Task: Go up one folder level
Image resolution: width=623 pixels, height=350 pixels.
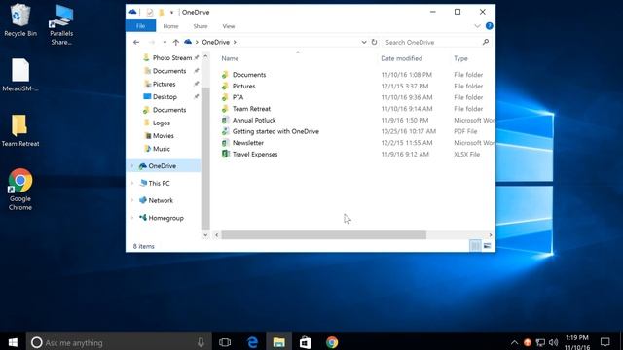Action: (175, 42)
